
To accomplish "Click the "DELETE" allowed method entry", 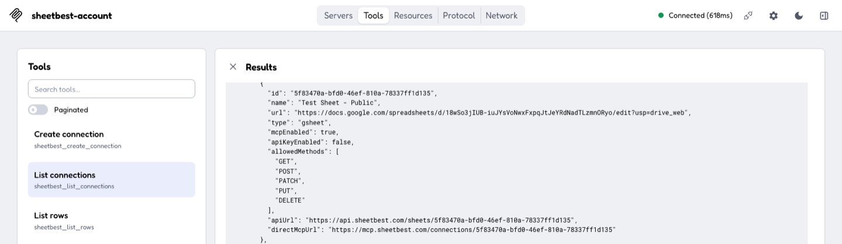I will pos(290,200).
